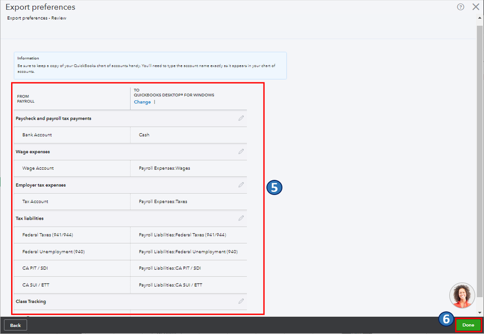The image size is (484, 334).
Task: Open the assistant avatar chat bubble
Action: [462, 295]
